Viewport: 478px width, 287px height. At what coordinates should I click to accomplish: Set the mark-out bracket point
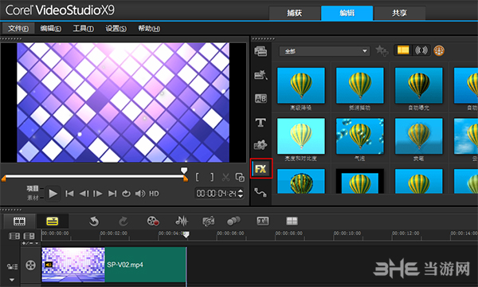(x=212, y=177)
